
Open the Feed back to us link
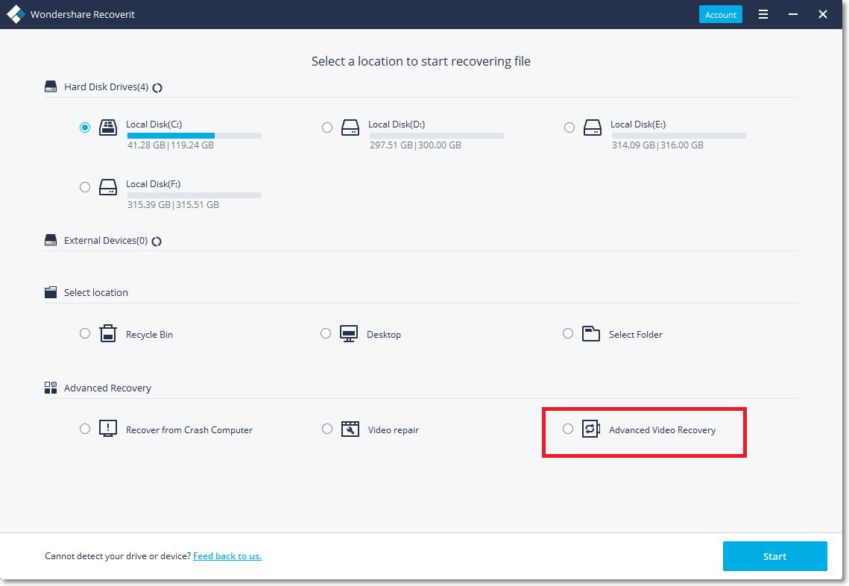(227, 556)
